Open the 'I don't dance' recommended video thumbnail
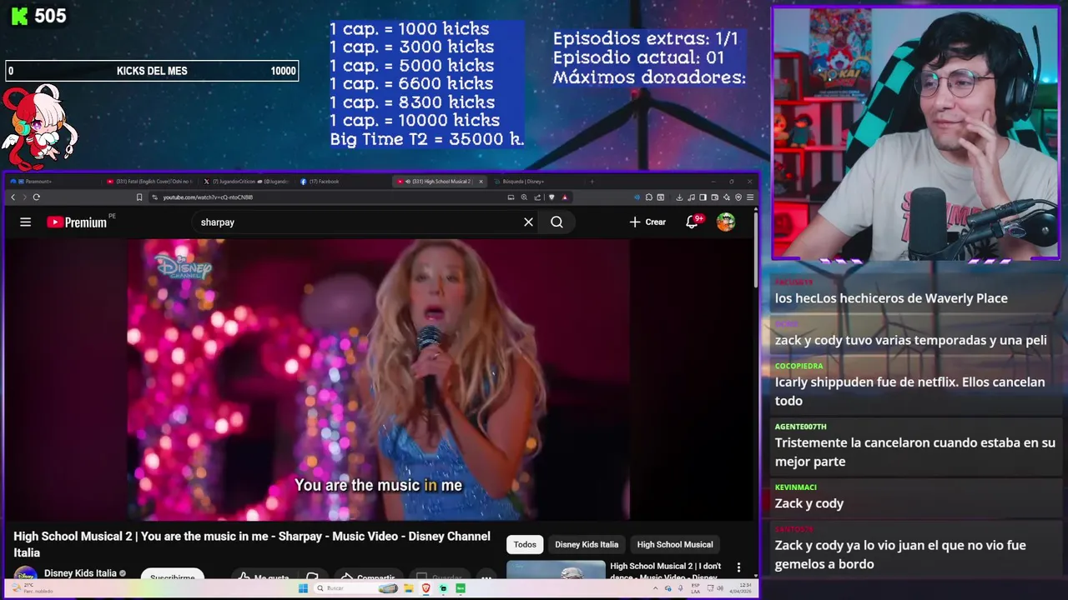Screen dimensions: 1068x600 pos(556,570)
